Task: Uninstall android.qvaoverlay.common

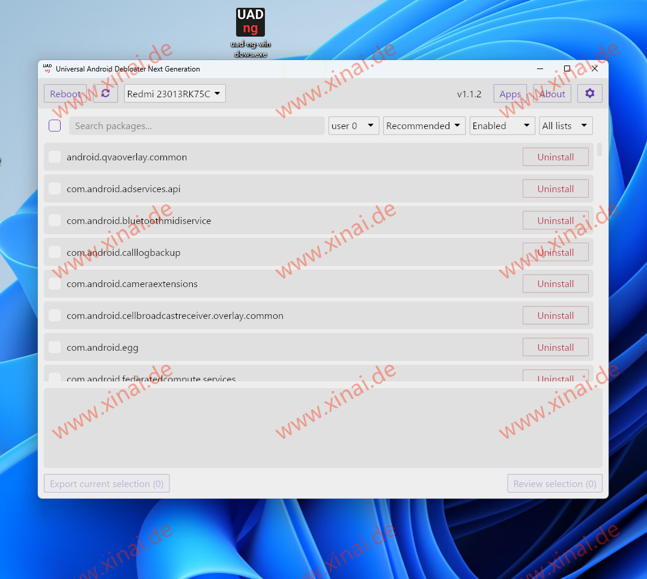Action: click(x=556, y=157)
